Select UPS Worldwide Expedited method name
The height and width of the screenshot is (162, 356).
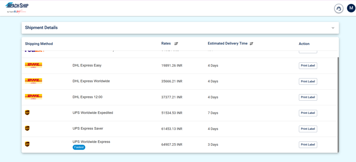tap(93, 113)
